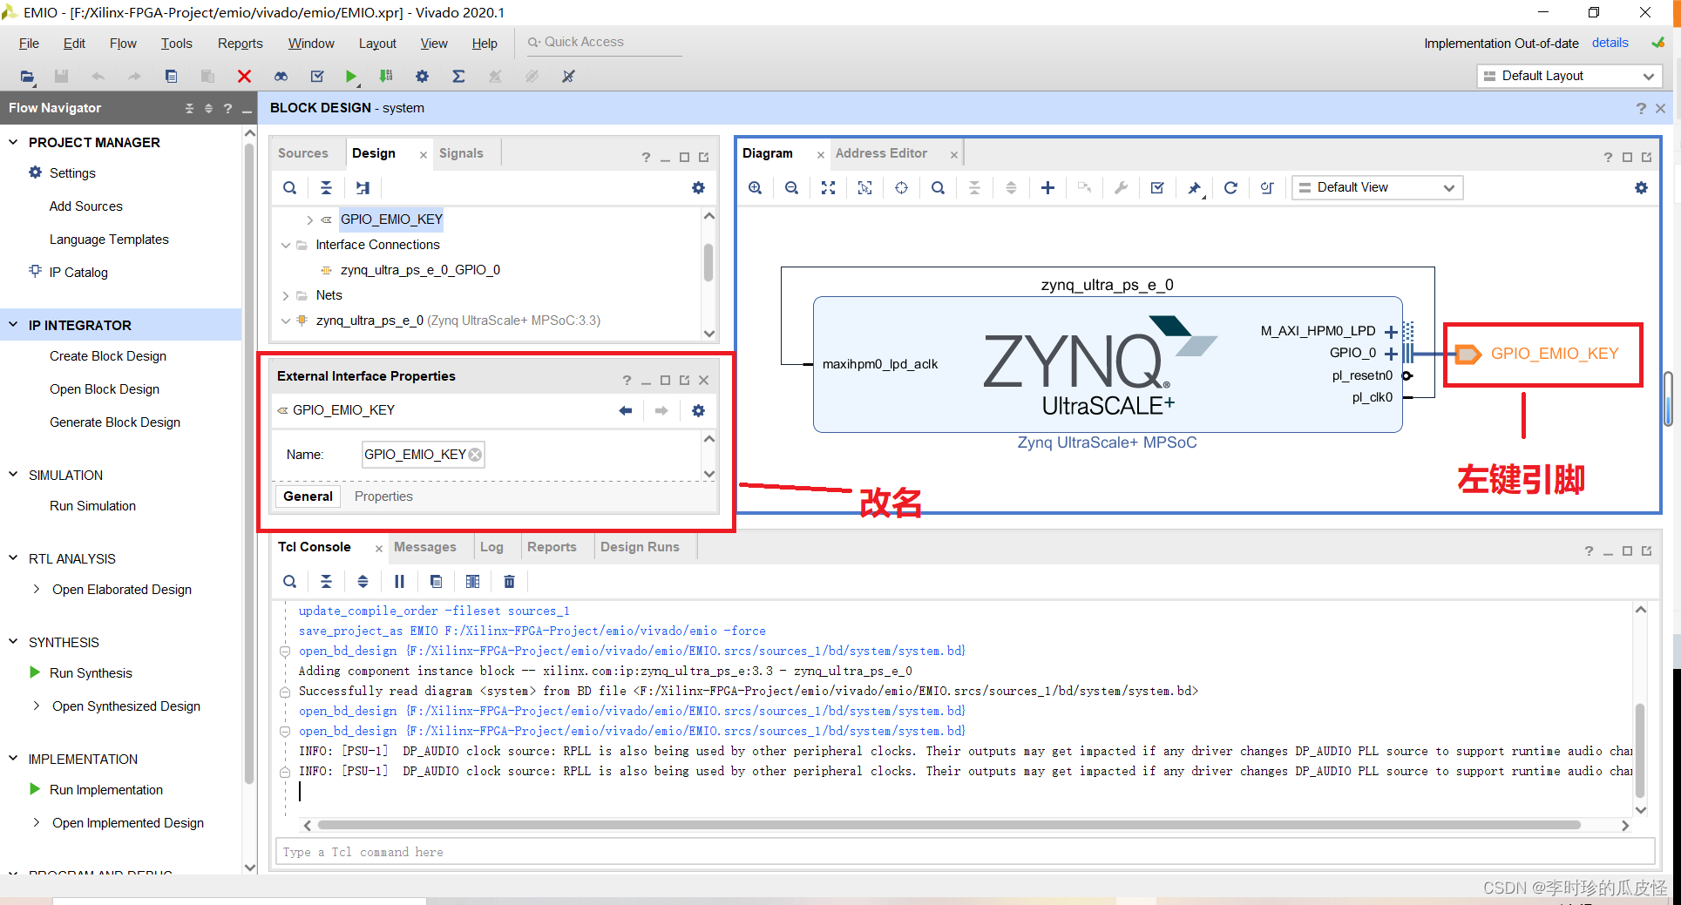Collapse Interface Connections tree node
Image resolution: width=1681 pixels, height=905 pixels.
(x=285, y=245)
